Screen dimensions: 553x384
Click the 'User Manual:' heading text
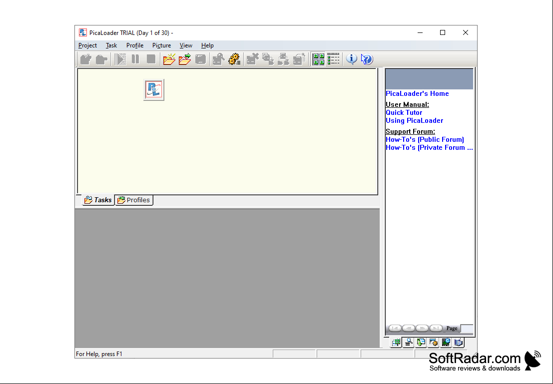pyautogui.click(x=407, y=104)
